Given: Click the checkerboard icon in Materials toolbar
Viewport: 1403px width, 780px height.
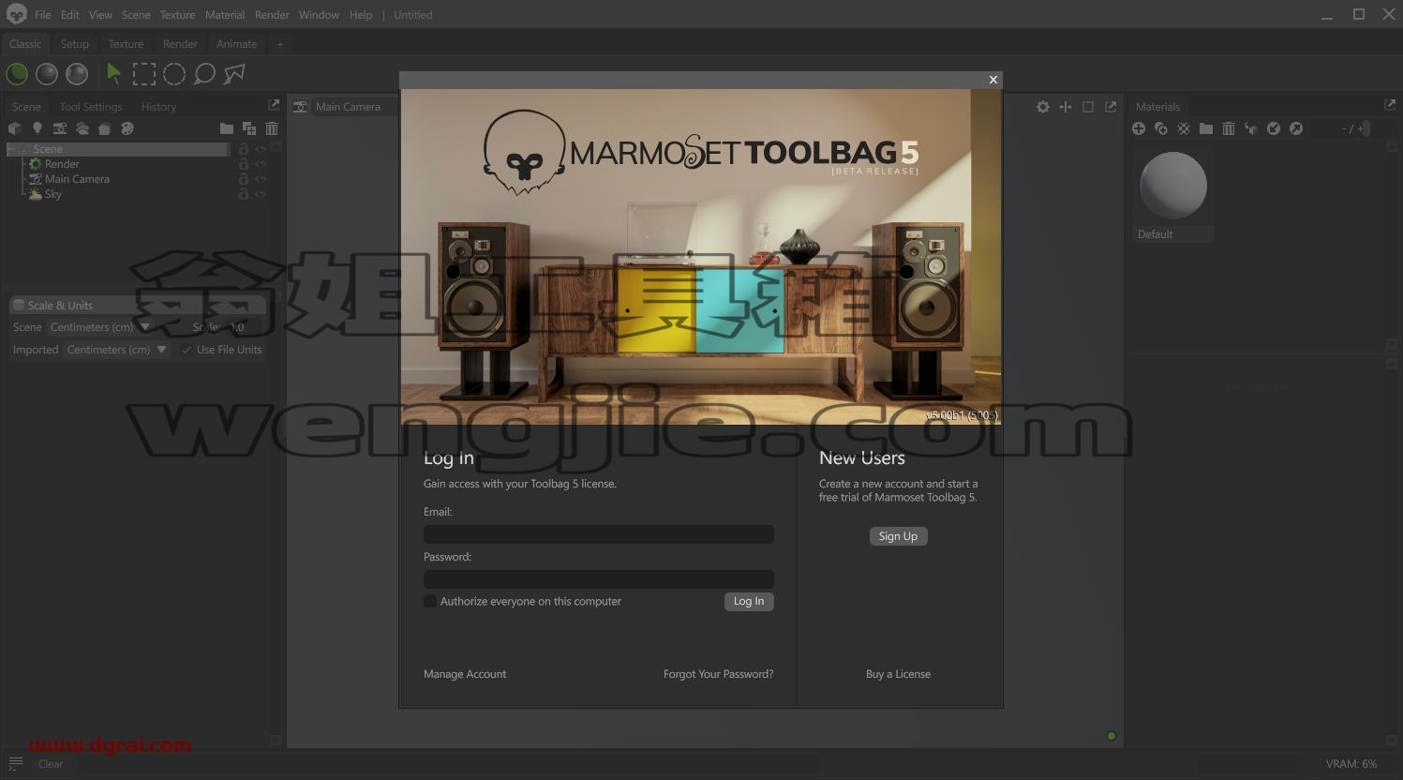Looking at the screenshot, I should (x=1184, y=128).
